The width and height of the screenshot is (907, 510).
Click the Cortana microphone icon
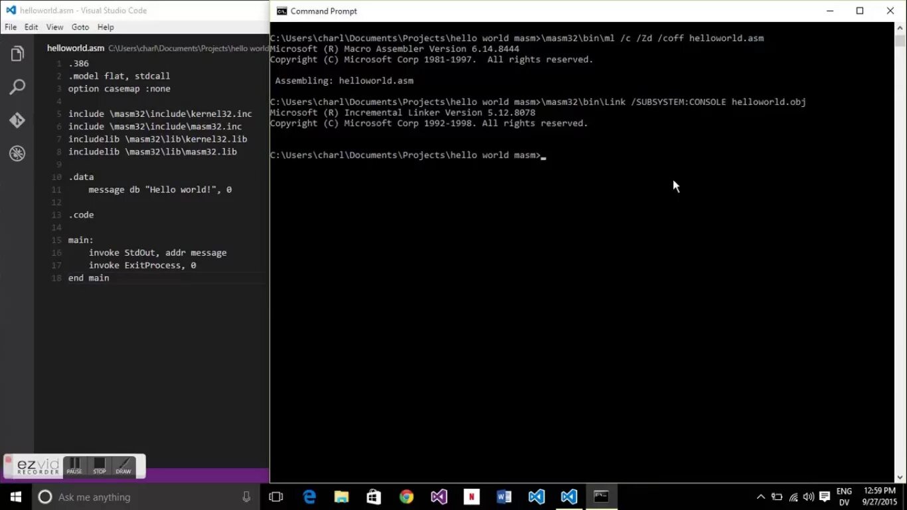click(x=246, y=497)
